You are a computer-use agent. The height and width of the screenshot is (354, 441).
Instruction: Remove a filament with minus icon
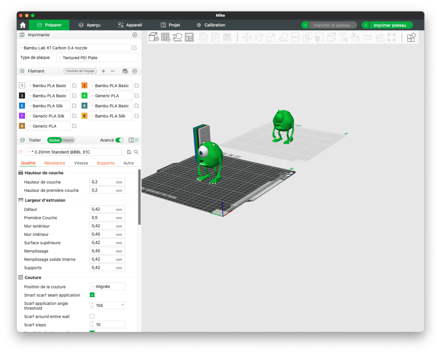[x=113, y=71]
